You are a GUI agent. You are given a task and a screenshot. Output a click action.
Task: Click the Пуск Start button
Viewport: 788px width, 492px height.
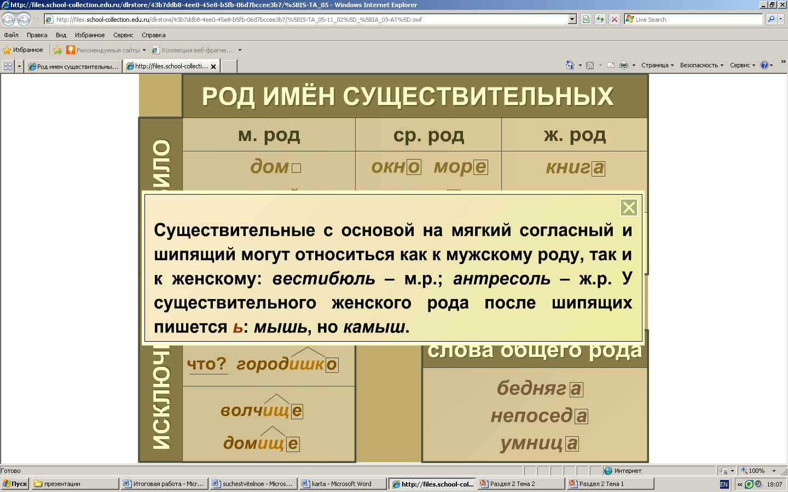pyautogui.click(x=15, y=484)
